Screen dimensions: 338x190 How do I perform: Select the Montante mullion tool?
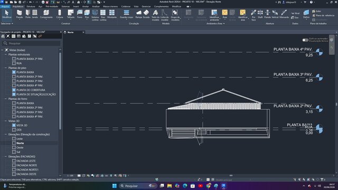pyautogui.click(x=112, y=14)
